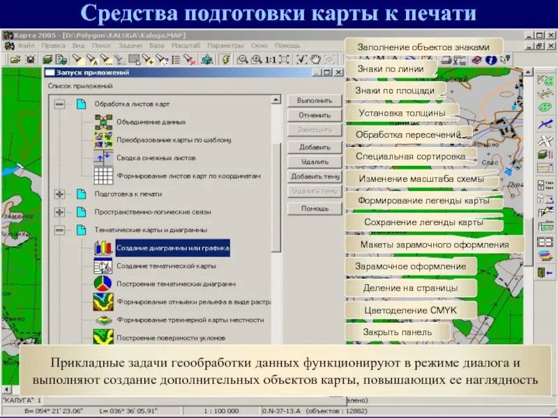The image size is (558, 418).
Task: Select Формирование трехмерной карты местности item
Action: [190, 320]
